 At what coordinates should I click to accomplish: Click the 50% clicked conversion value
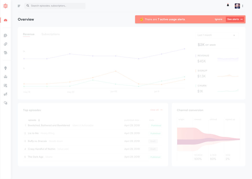213,159
